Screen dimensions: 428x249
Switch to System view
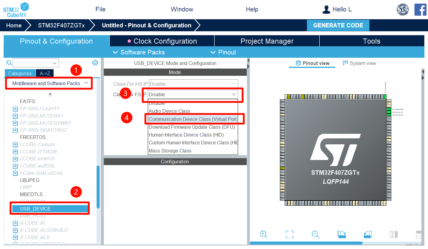pos(359,63)
